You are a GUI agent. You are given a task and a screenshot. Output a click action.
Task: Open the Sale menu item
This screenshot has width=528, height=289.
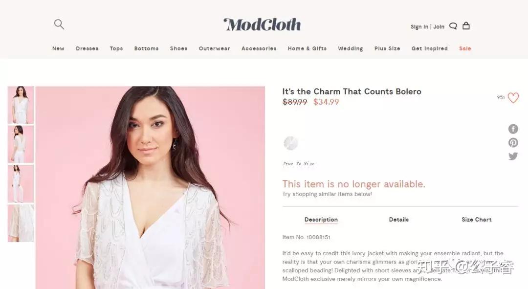point(465,48)
